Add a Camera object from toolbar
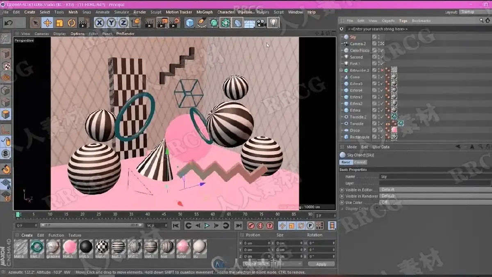The width and height of the screenshot is (492, 277). tap(261, 23)
